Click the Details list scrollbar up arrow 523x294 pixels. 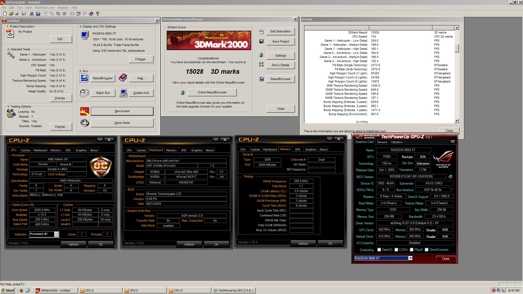pos(457,28)
